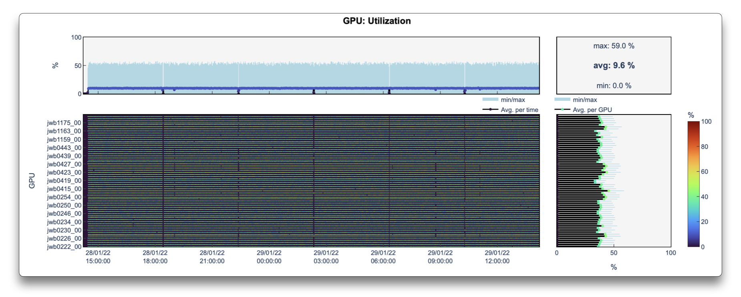Screen dimensions: 741x297
Task: Click the light blue min/max swatch above "Avg. per GPU"
Action: coord(562,100)
